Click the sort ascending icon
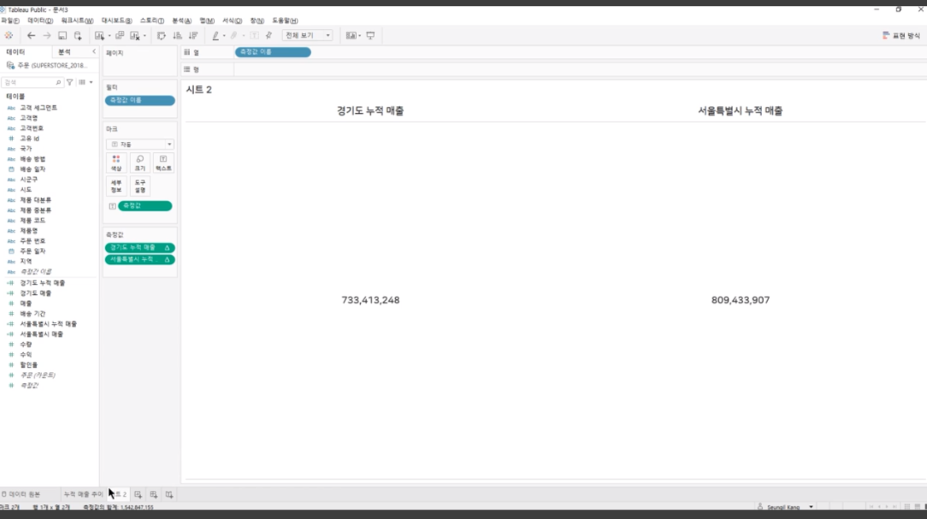This screenshot has width=927, height=519. [x=177, y=35]
